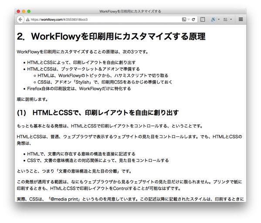
Task: Click the blue magnifier add-on icon
Action: pyautogui.click(x=213, y=20)
